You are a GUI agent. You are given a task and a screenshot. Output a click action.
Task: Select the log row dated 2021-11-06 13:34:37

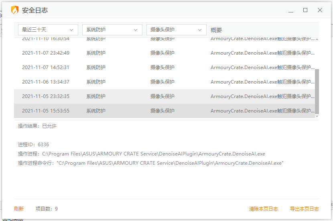(x=164, y=82)
